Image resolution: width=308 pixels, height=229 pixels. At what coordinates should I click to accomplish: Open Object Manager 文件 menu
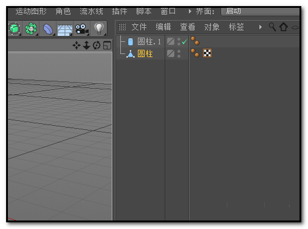point(139,27)
